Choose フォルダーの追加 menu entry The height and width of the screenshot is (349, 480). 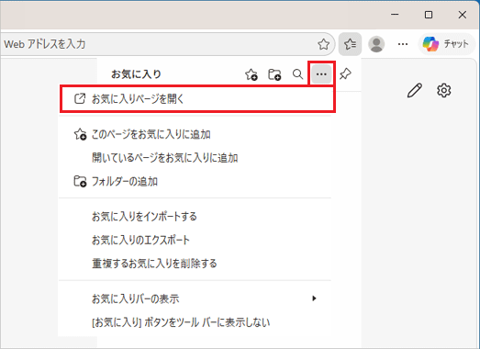[x=195, y=182]
